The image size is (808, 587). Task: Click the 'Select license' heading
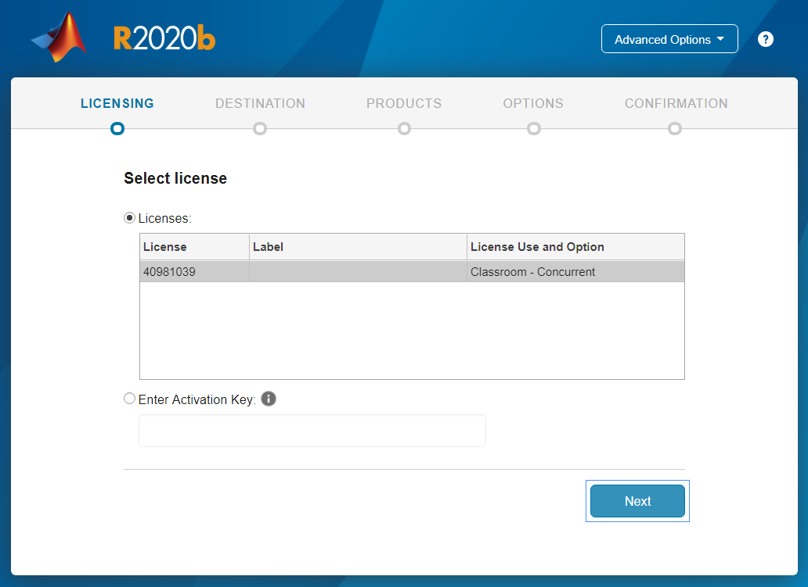pyautogui.click(x=175, y=178)
